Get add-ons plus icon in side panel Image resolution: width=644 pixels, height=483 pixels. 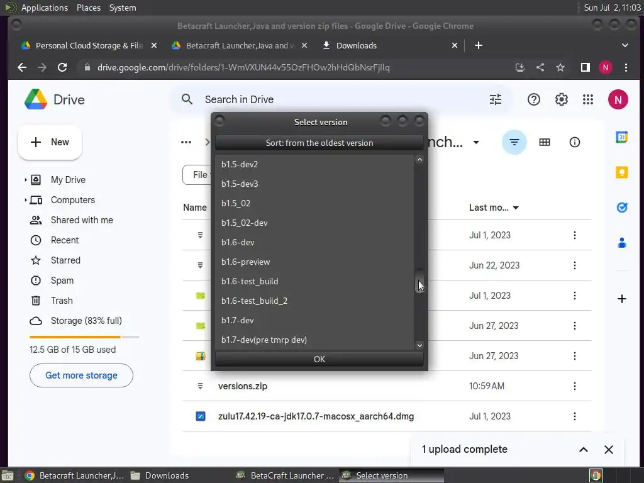tap(621, 299)
